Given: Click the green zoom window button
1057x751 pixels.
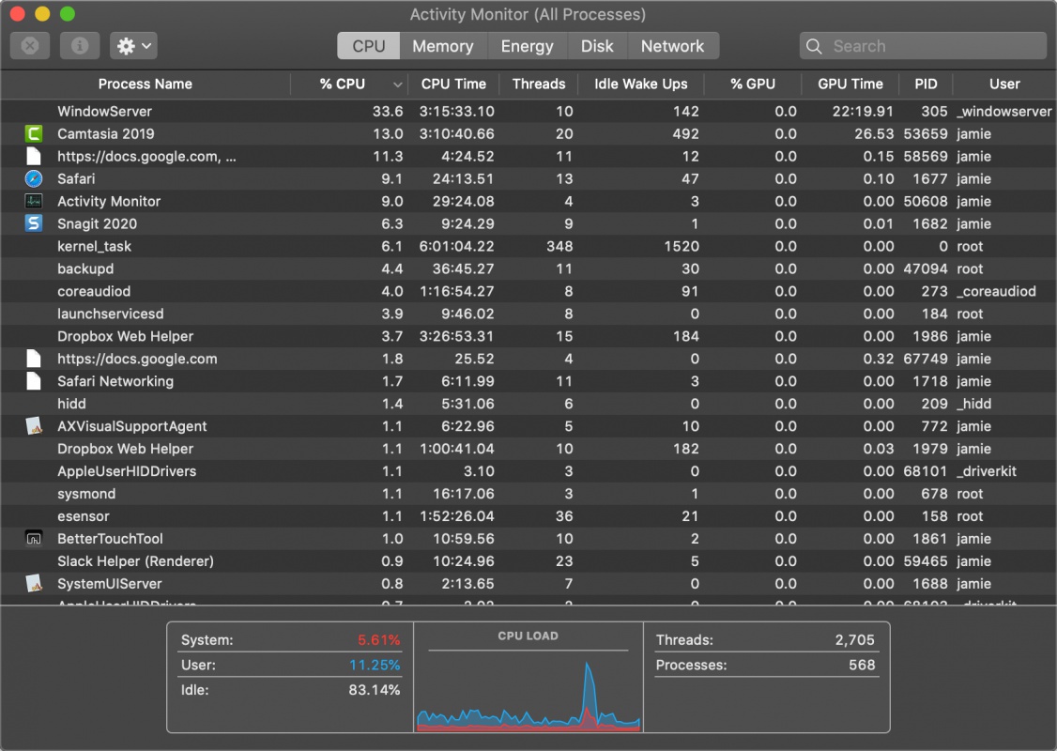Looking at the screenshot, I should (x=67, y=14).
